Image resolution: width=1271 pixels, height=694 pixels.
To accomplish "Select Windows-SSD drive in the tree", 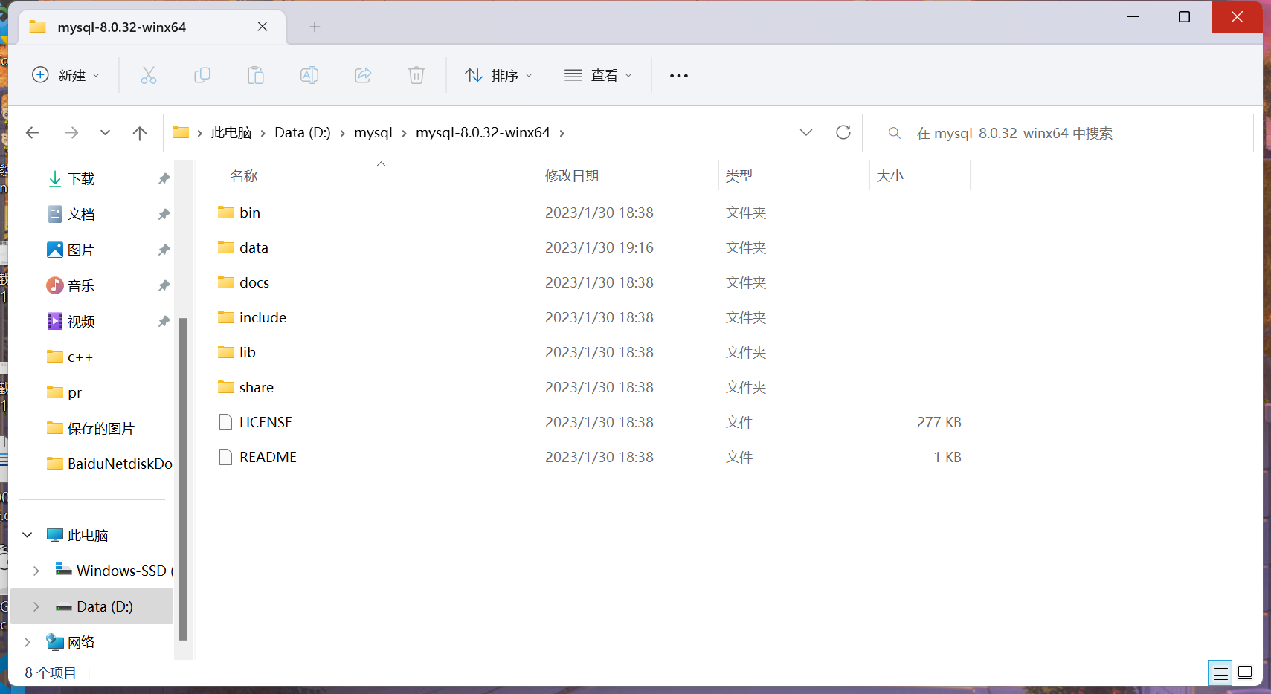I will click(x=92, y=571).
